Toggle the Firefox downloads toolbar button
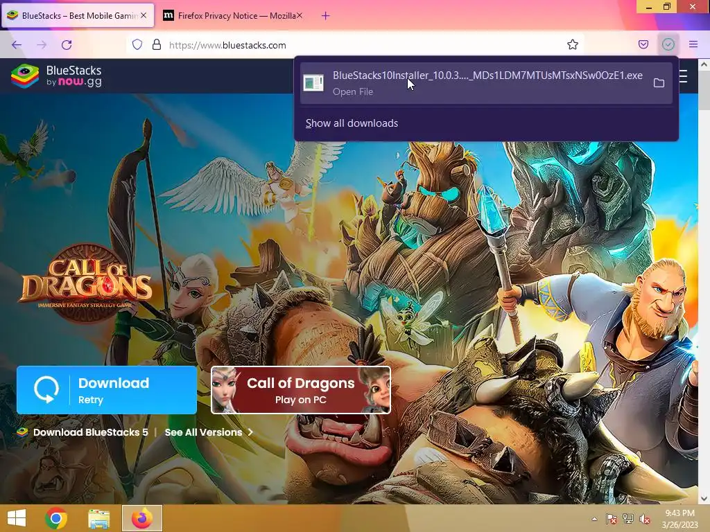The image size is (710, 532). tap(668, 44)
